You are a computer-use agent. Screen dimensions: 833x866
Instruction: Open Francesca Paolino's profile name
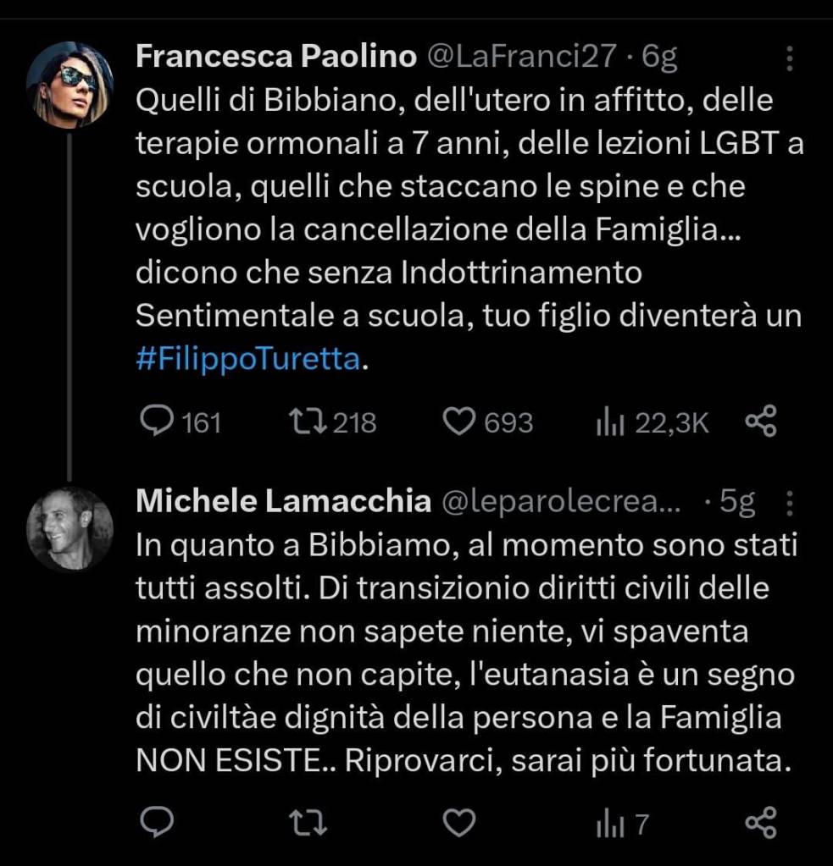click(x=276, y=57)
